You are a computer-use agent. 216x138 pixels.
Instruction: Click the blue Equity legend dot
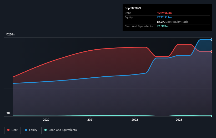coord(26,130)
